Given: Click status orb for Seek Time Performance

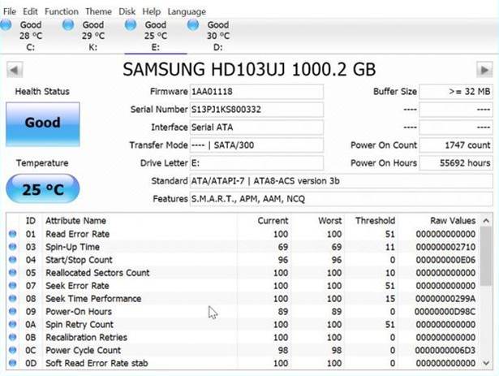Looking at the screenshot, I should (x=13, y=299).
